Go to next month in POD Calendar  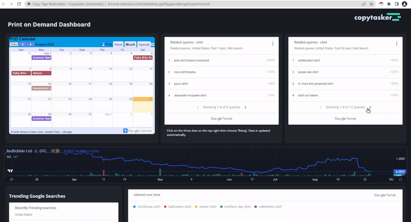[x=31, y=45]
